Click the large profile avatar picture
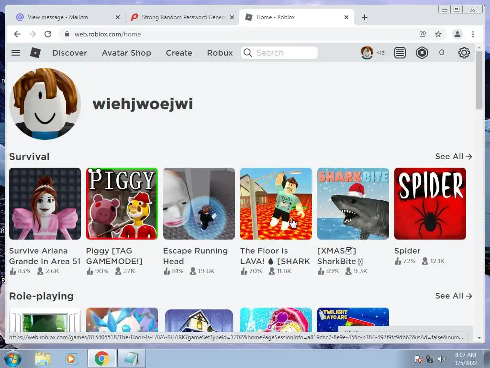This screenshot has width=490, height=368. coord(45,103)
